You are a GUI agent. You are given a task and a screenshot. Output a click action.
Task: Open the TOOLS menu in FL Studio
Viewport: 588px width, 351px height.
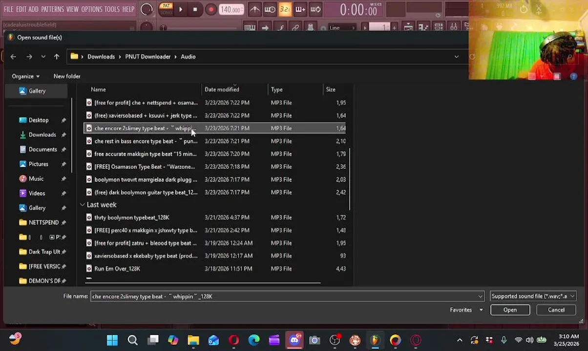112,9
